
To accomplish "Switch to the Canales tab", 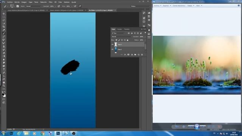I will pyautogui.click(x=119, y=29).
